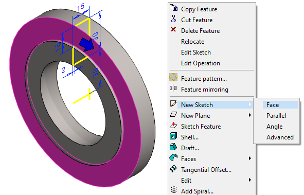The width and height of the screenshot is (304, 195).
Task: Open the Advanced sketch option
Action: coord(280,137)
